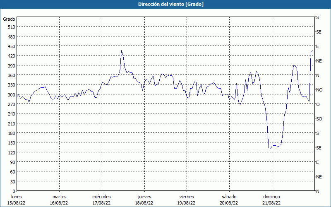Click the 'Grado' axis unit label
The height and width of the screenshot is (207, 331).
click(9, 19)
